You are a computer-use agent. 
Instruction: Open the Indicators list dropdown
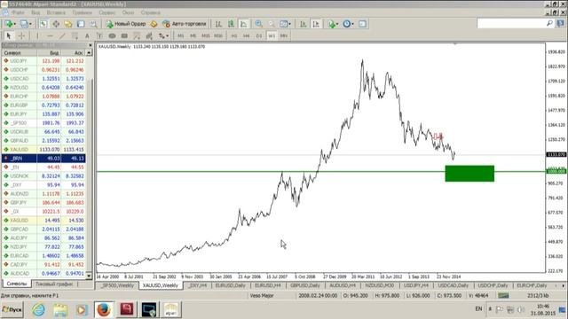click(x=333, y=24)
